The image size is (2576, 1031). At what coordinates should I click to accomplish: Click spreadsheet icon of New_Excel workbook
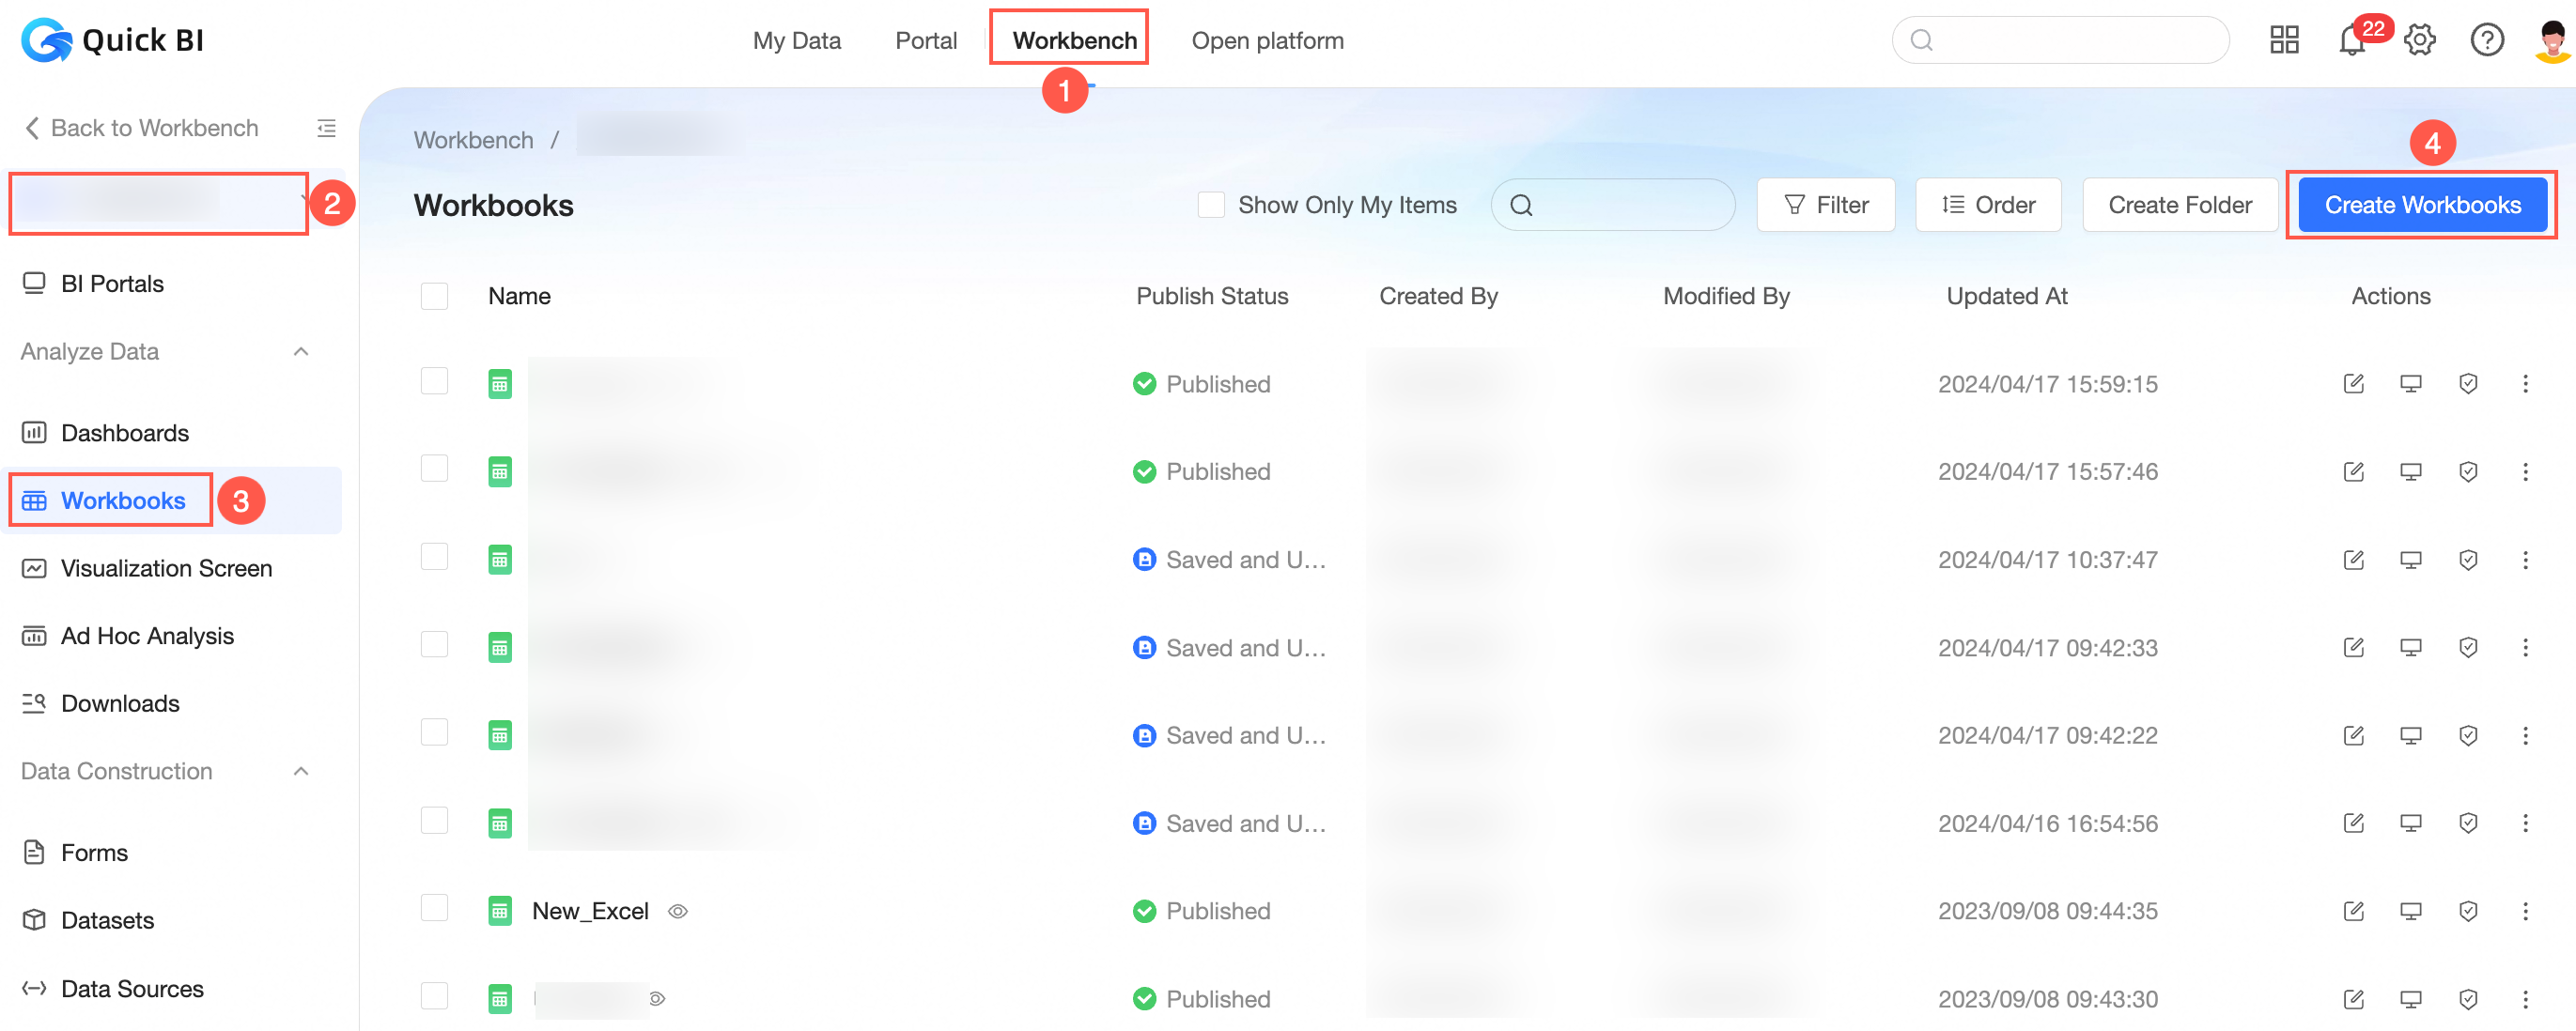point(500,911)
